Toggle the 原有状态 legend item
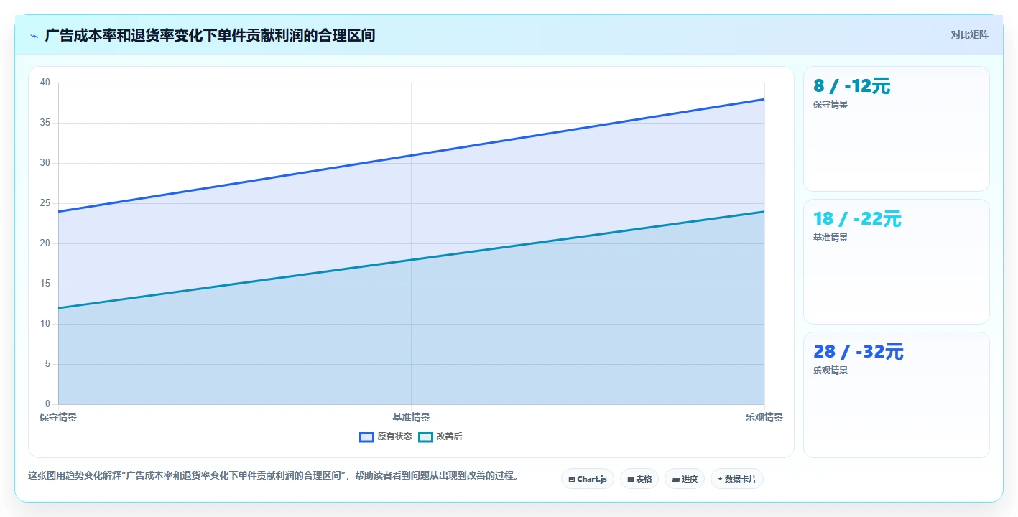1018x517 pixels. (x=386, y=437)
